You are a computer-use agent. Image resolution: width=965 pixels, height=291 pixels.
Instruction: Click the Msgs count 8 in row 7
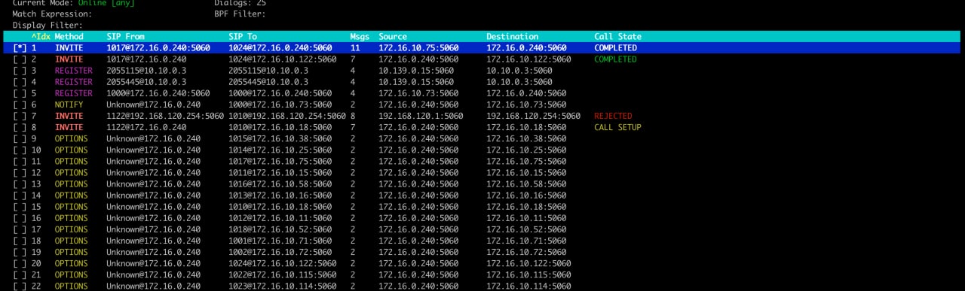point(353,117)
